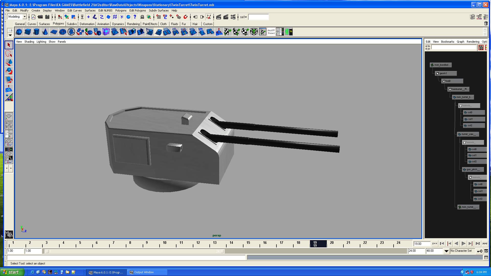This screenshot has width=491, height=276.
Task: Switch to the Surfaces shelf tab
Action: [x=44, y=24]
